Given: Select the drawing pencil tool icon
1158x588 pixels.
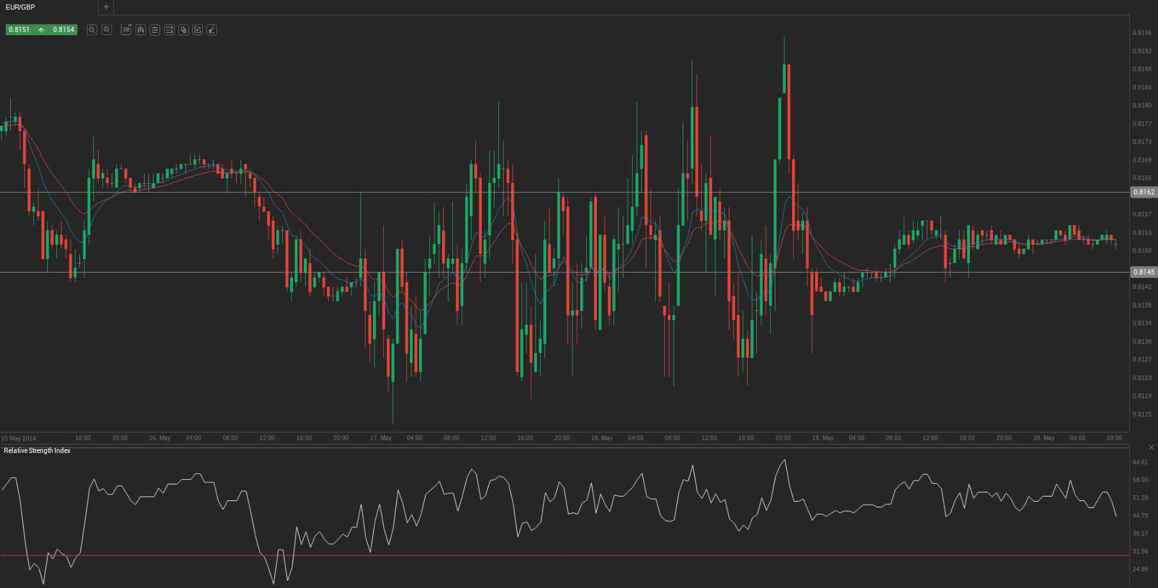Looking at the screenshot, I should tap(212, 30).
